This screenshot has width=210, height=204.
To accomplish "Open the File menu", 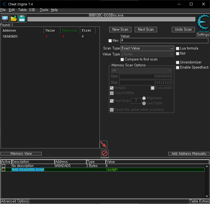I will (x=3, y=10).
